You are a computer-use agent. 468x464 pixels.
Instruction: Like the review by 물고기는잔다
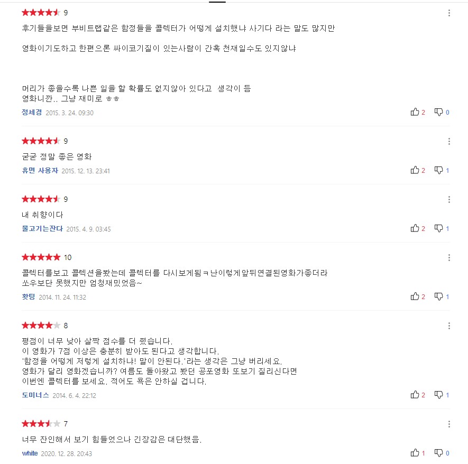[415, 228]
